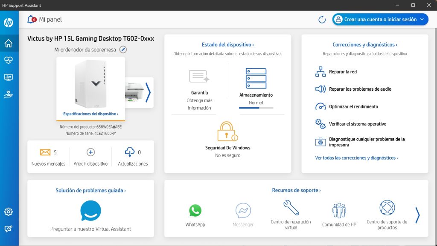Open Centro de soporte de productos icon
This screenshot has width=437, height=246.
387,208
